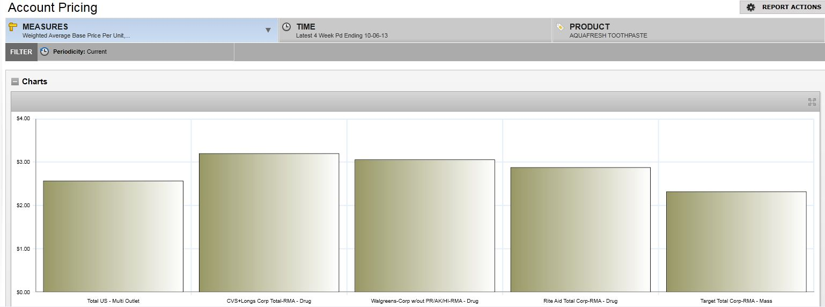This screenshot has width=825, height=307.
Task: Click the Charts section heading
Action: [34, 82]
